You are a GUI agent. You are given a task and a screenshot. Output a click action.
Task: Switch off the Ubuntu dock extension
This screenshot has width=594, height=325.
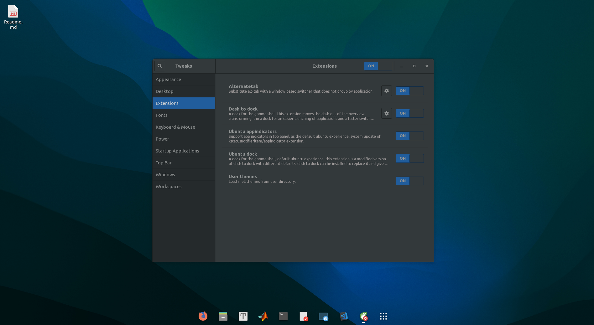click(x=410, y=158)
